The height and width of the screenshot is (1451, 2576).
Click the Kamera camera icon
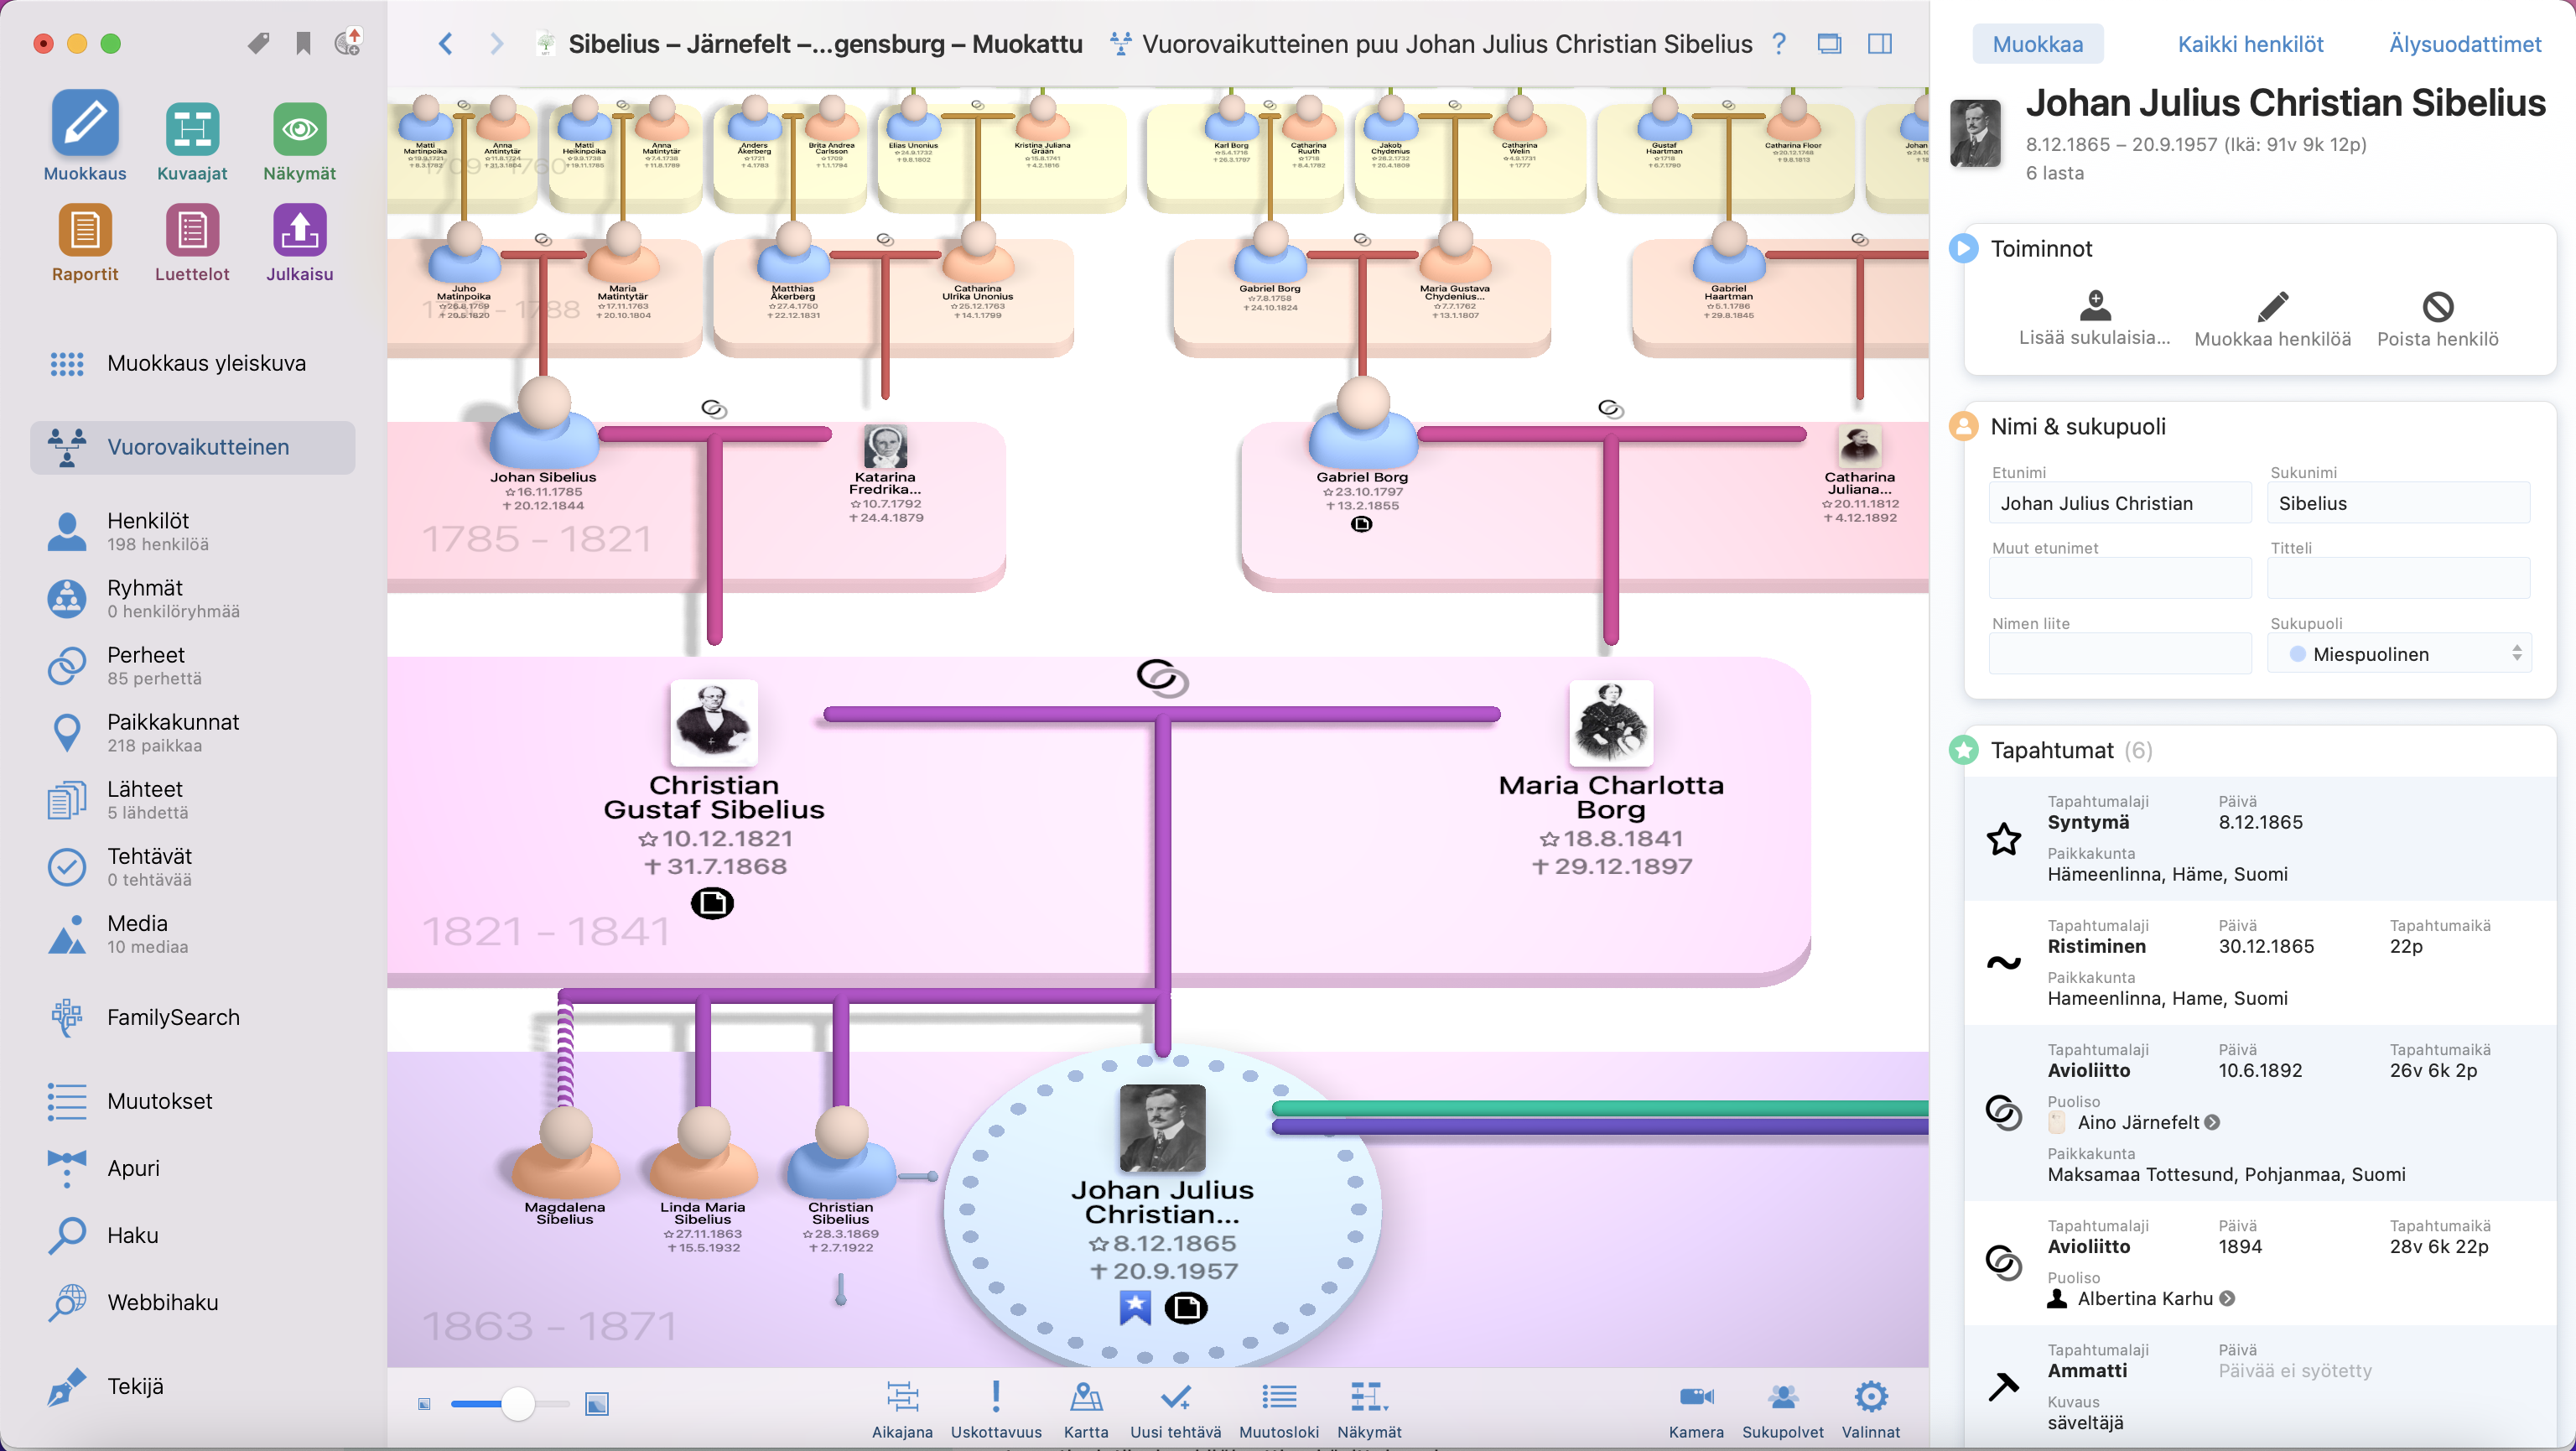click(1696, 1397)
